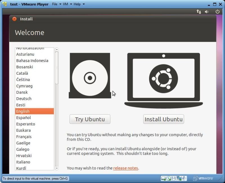This screenshot has height=183, width=225.
Task: Select the highlighted English language row
Action: click(34, 111)
